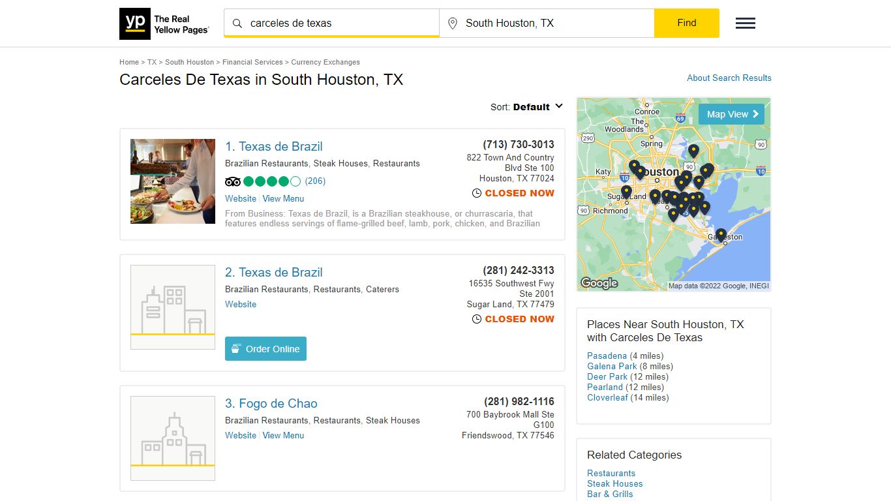
Task: Open Currency Exchanges breadcrumb
Action: point(325,62)
